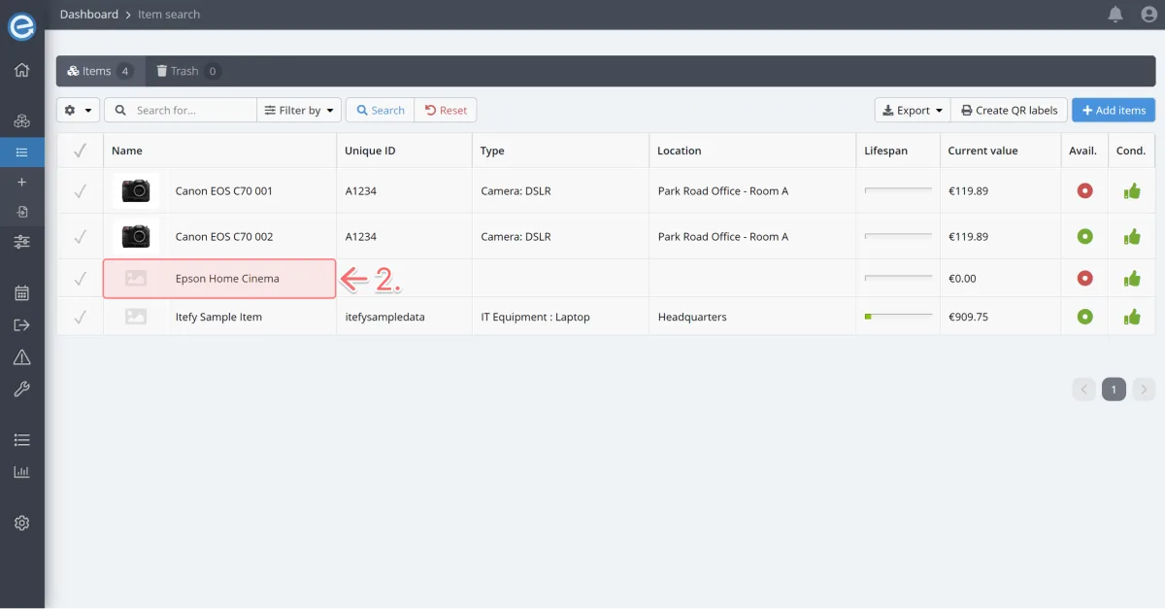
Task: Click the thumbs-up condition icon for Canon EOS C70 002
Action: (x=1132, y=237)
